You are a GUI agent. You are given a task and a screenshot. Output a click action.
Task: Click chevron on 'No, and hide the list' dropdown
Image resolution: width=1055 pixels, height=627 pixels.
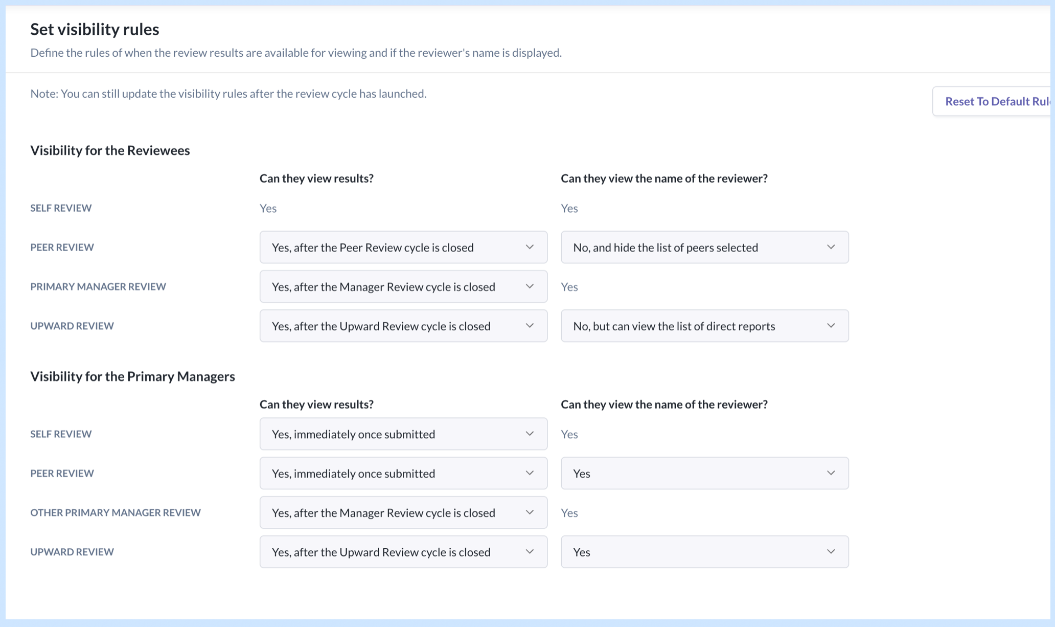pyautogui.click(x=831, y=248)
